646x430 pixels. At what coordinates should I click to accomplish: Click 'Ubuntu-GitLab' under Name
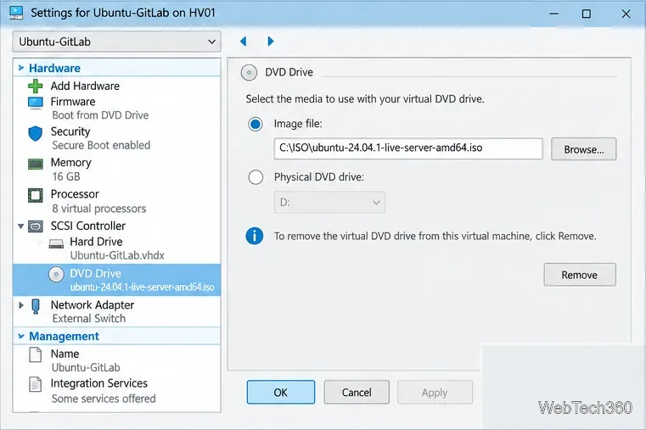pos(86,367)
